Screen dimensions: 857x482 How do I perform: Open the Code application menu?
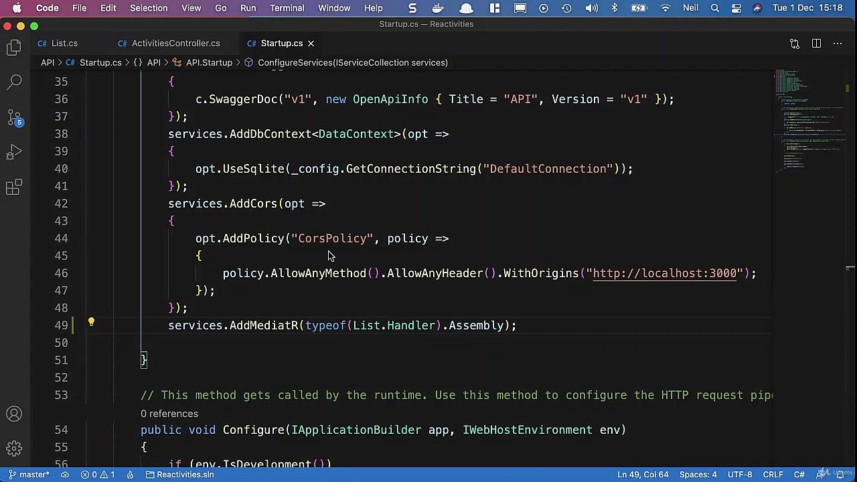coord(47,8)
